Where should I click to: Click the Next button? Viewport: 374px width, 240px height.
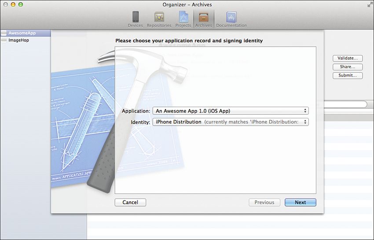tap(300, 202)
